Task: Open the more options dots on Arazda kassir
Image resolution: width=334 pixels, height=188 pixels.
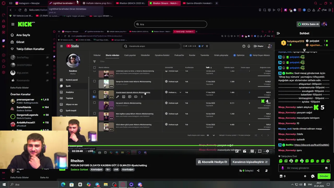Action: pos(142,97)
